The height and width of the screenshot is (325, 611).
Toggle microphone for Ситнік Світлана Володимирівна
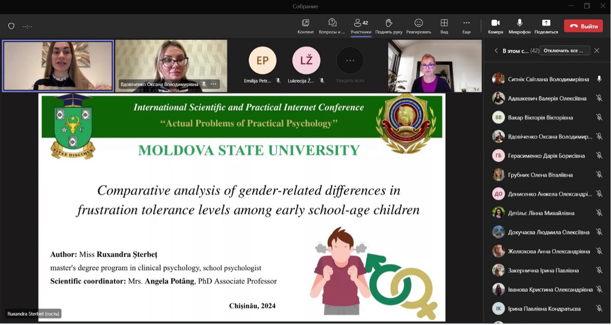pos(599,79)
